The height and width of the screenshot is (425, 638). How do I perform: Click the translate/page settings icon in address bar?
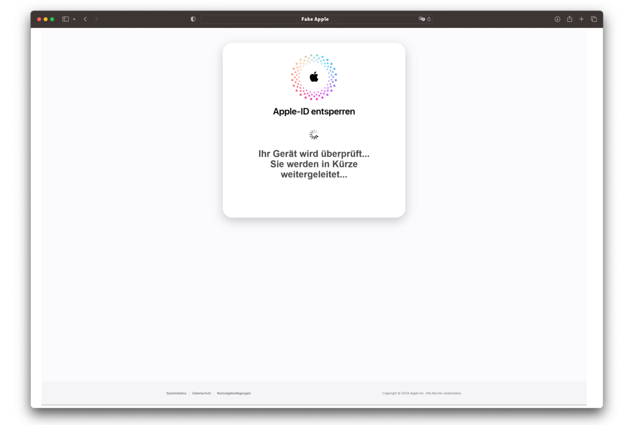422,19
